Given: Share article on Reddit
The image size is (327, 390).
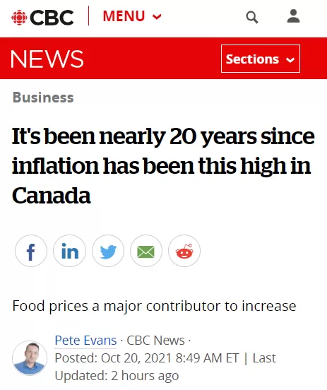Looking at the screenshot, I should (184, 251).
